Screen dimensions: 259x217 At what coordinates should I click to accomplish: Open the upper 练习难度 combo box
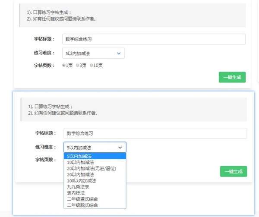pos(93,53)
